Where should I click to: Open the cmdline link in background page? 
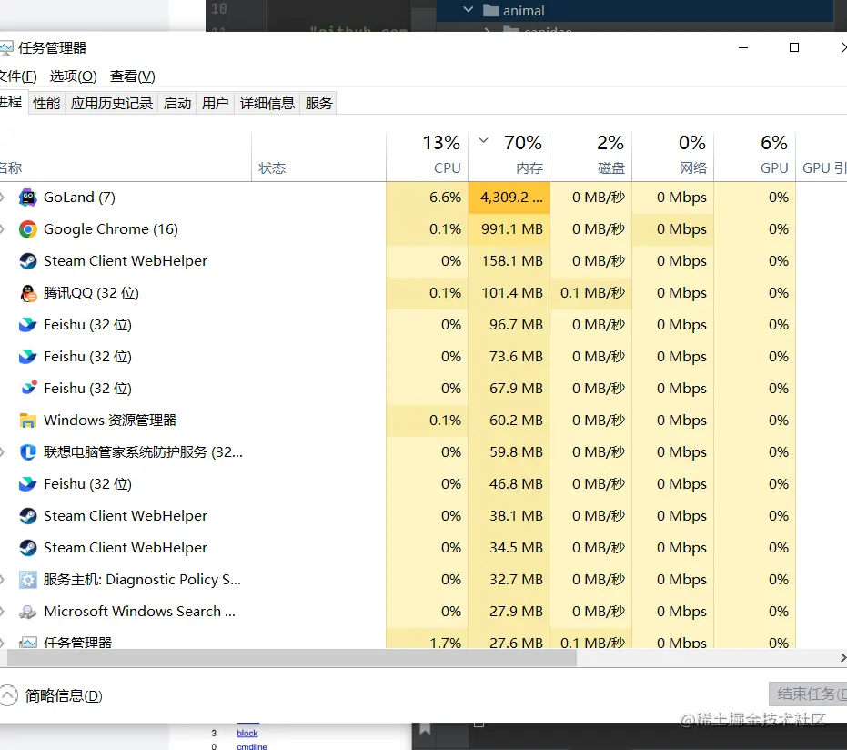click(252, 746)
